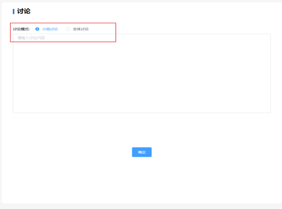Place cursor in discussion content box
The height and width of the screenshot is (209, 282).
pyautogui.click(x=142, y=73)
